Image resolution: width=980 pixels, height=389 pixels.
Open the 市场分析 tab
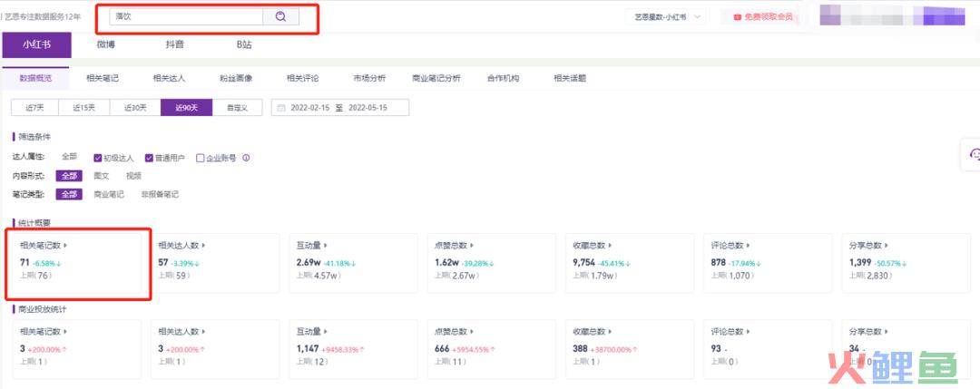pos(369,79)
